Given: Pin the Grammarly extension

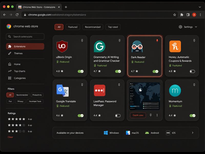Looking at the screenshot, I should click(x=119, y=41).
